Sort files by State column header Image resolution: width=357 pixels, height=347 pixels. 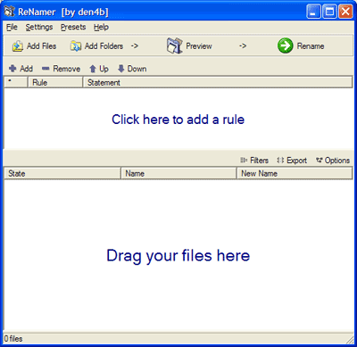[x=62, y=173]
